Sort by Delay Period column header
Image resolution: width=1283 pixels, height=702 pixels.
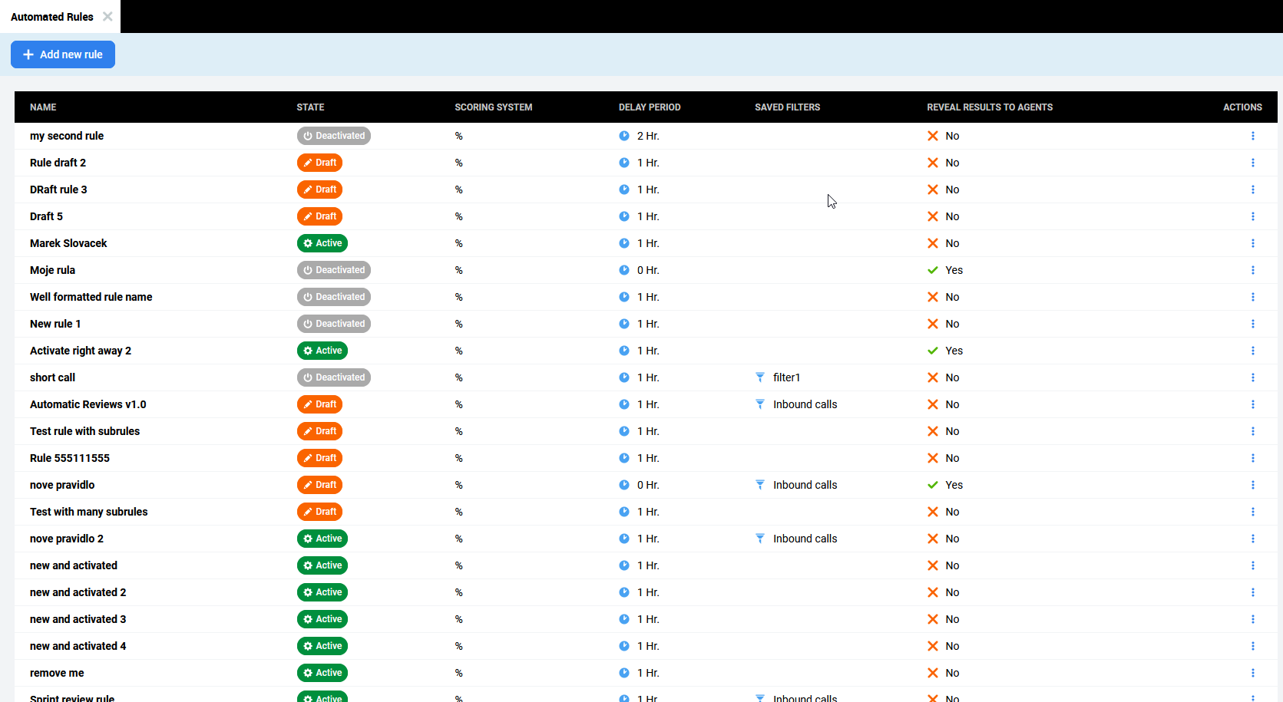649,107
